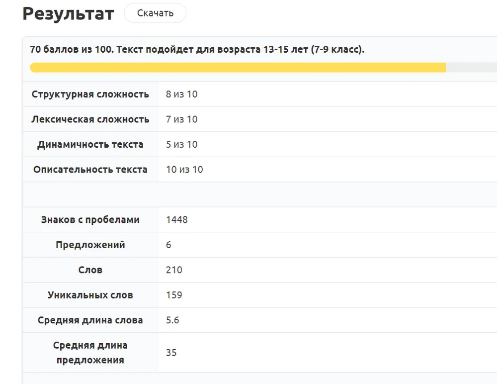Click the 7 из 10 value
The width and height of the screenshot is (497, 384).
(181, 119)
